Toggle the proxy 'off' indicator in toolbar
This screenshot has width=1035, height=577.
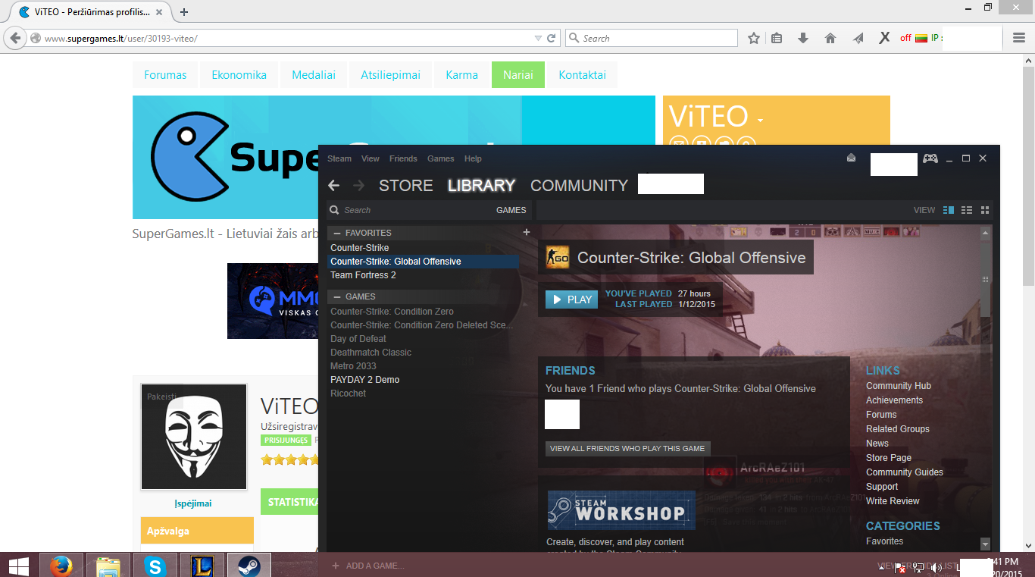pyautogui.click(x=905, y=38)
